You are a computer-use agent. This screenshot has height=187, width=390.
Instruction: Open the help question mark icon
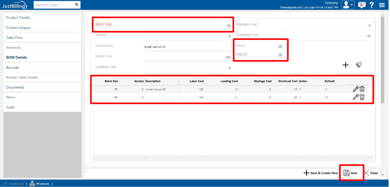(371, 5)
